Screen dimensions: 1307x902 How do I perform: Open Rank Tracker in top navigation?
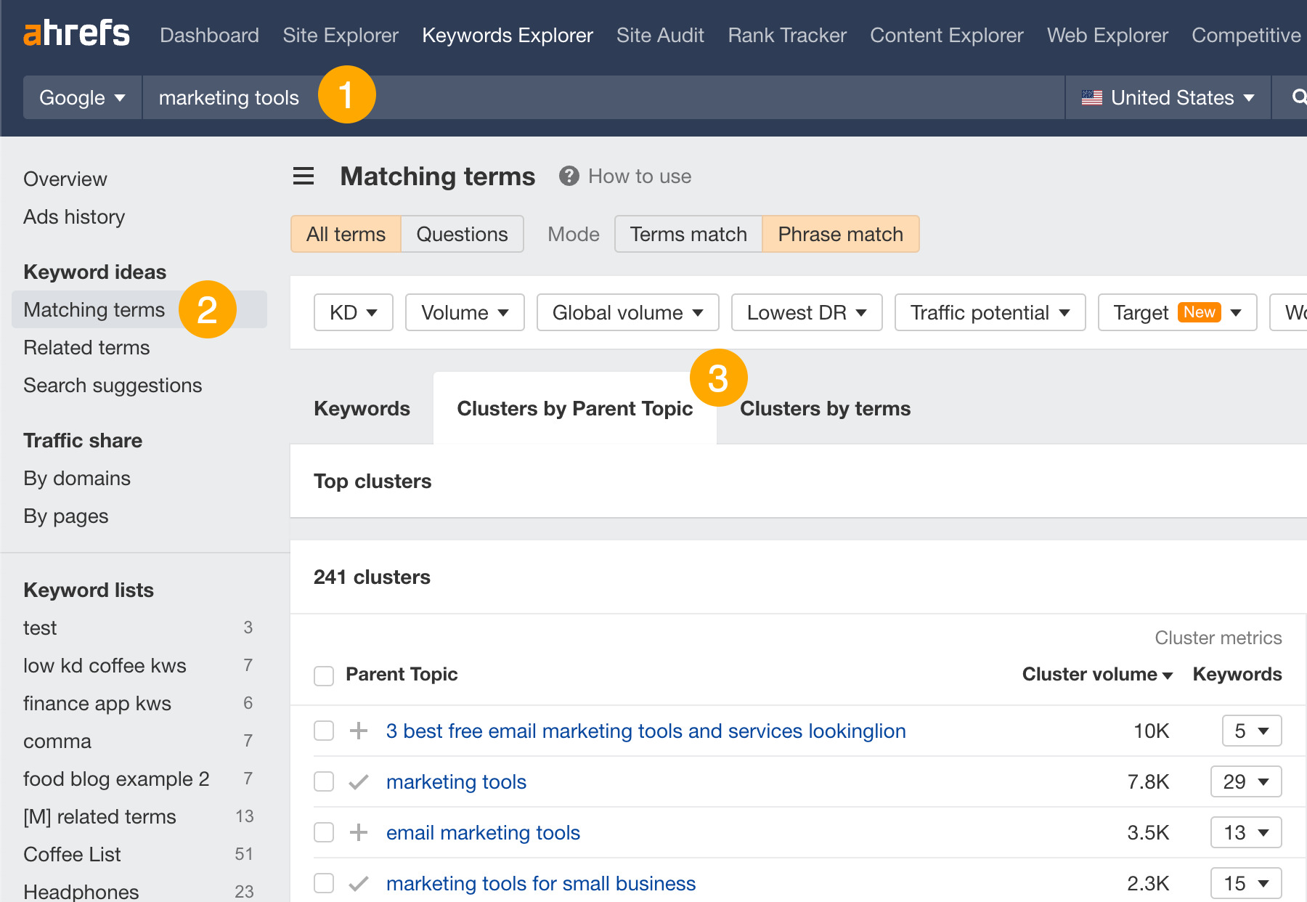[787, 35]
